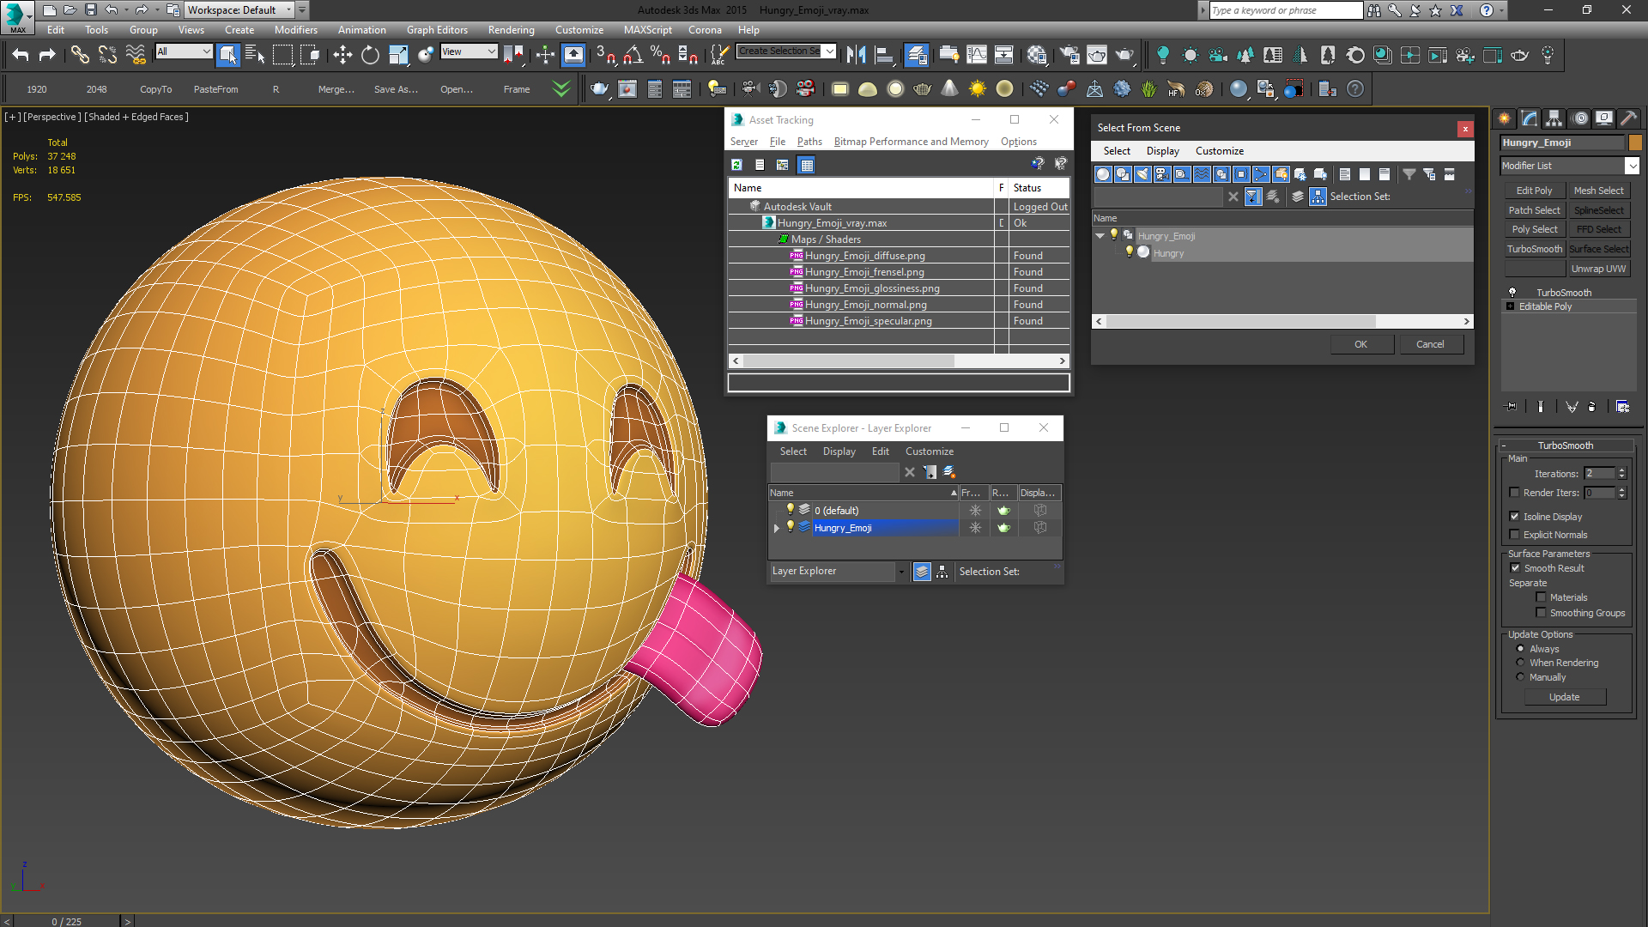Viewport: 1648px width, 927px height.
Task: Select the Manually update option
Action: [1520, 676]
